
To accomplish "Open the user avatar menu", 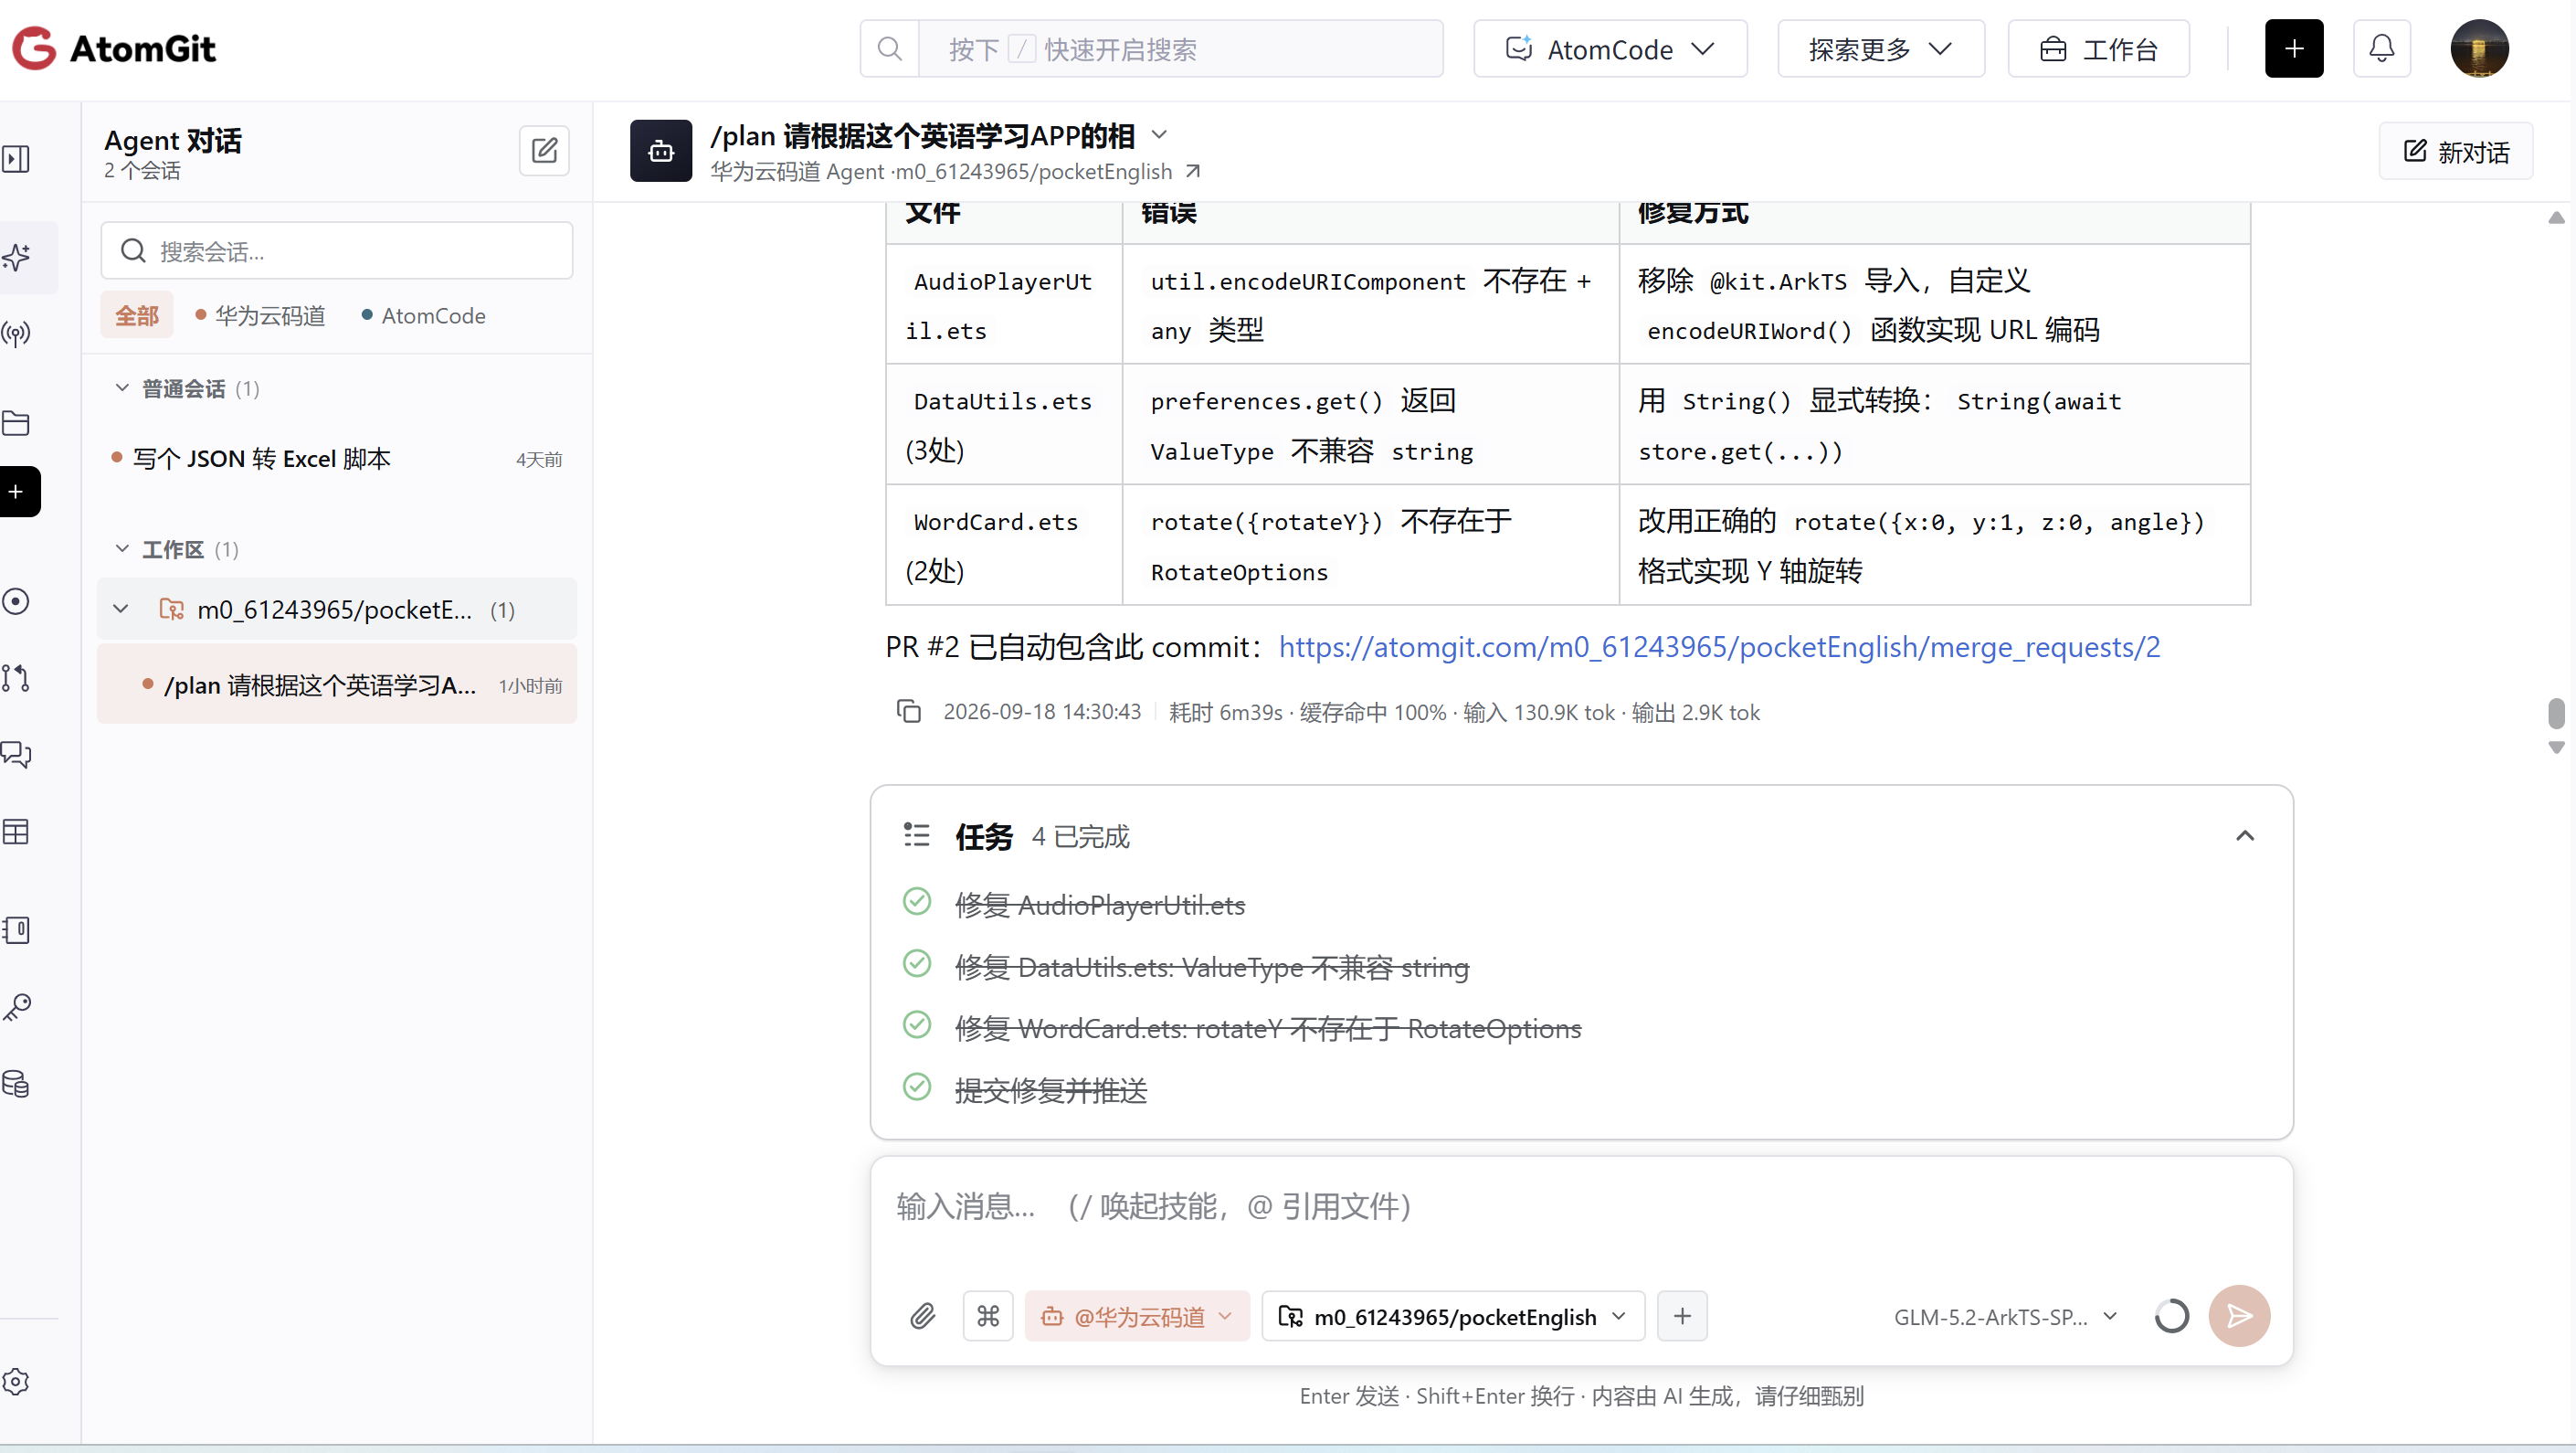I will [x=2478, y=48].
